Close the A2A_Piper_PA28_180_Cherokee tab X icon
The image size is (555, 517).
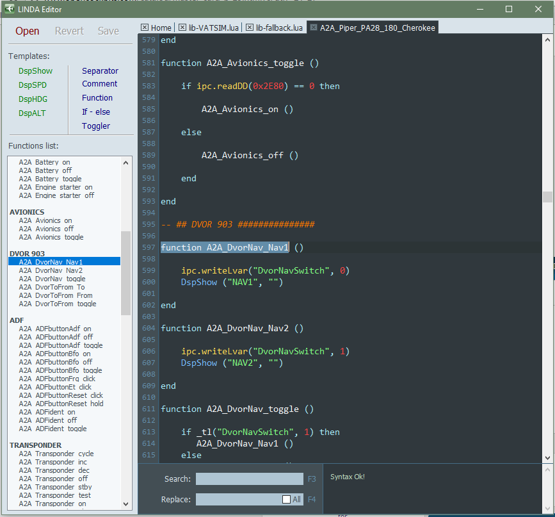pos(313,28)
